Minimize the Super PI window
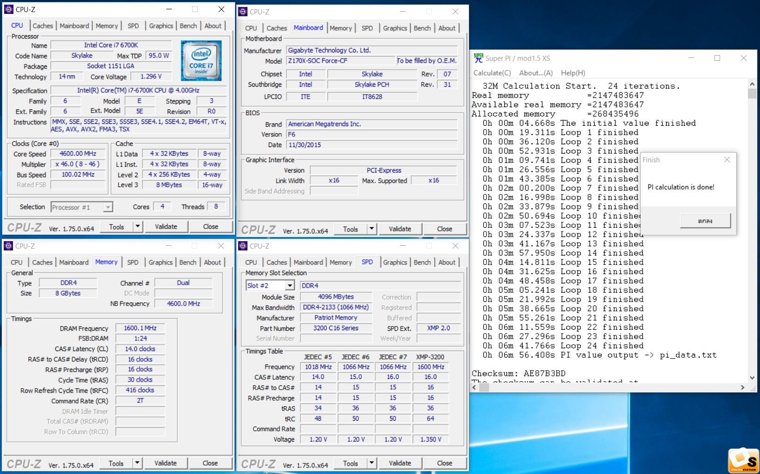The width and height of the screenshot is (760, 474). coord(691,58)
